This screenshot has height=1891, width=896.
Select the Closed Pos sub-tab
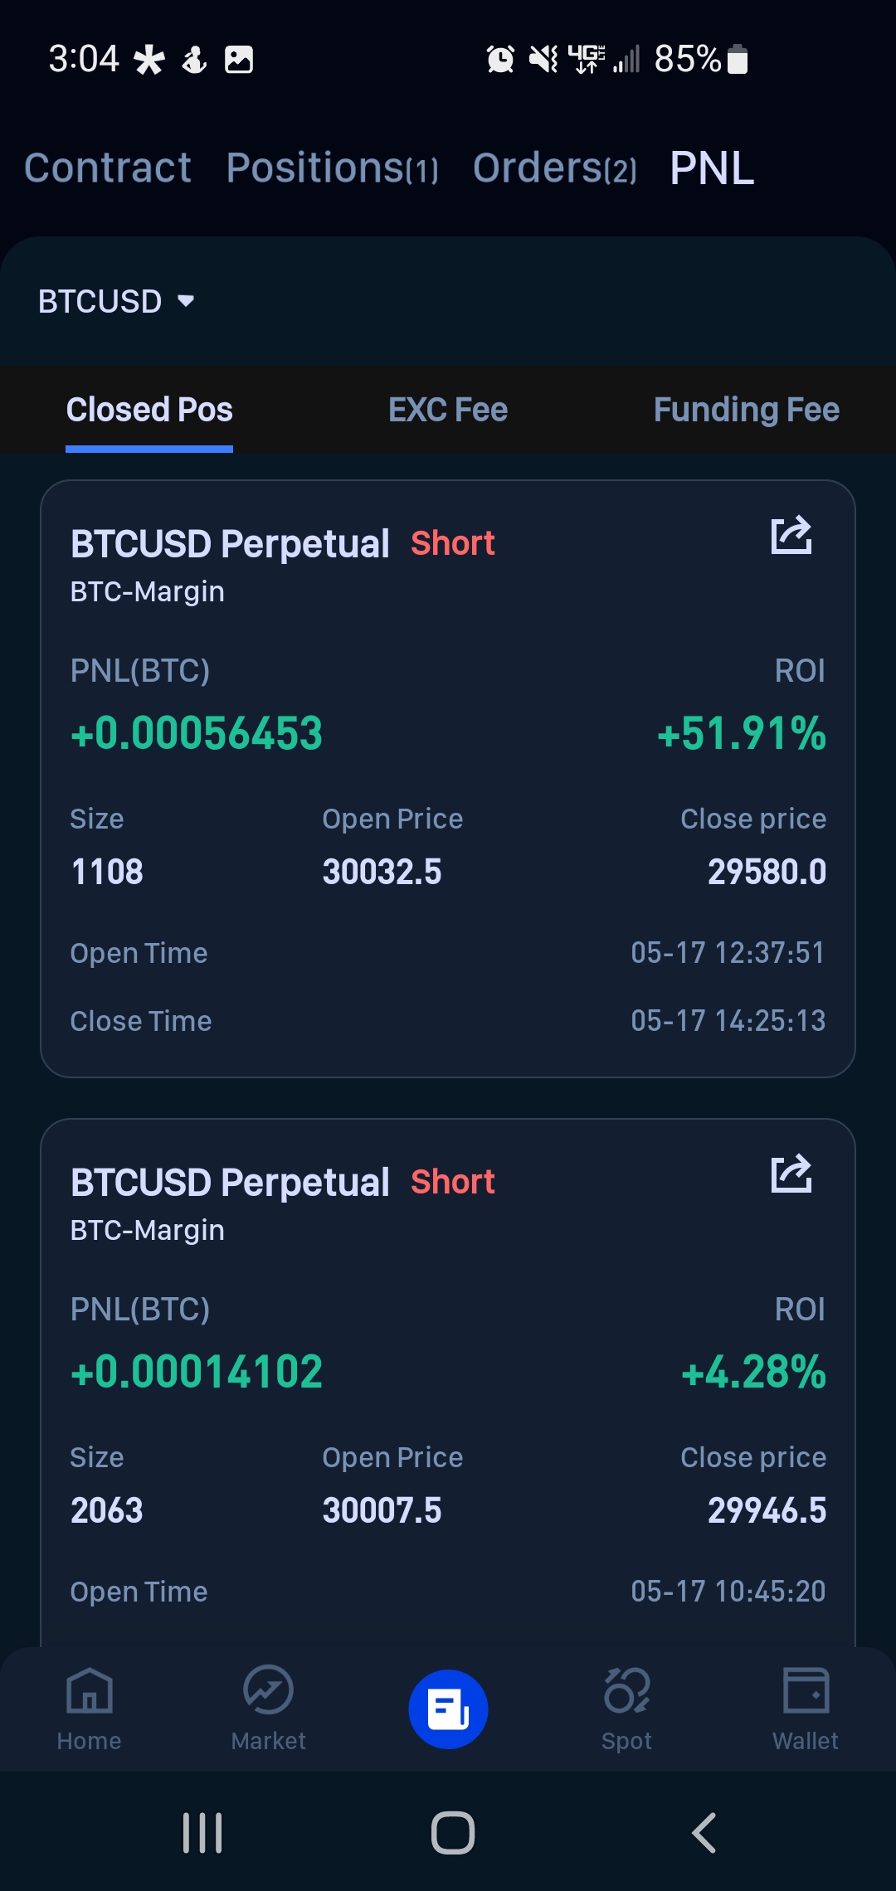(x=149, y=410)
